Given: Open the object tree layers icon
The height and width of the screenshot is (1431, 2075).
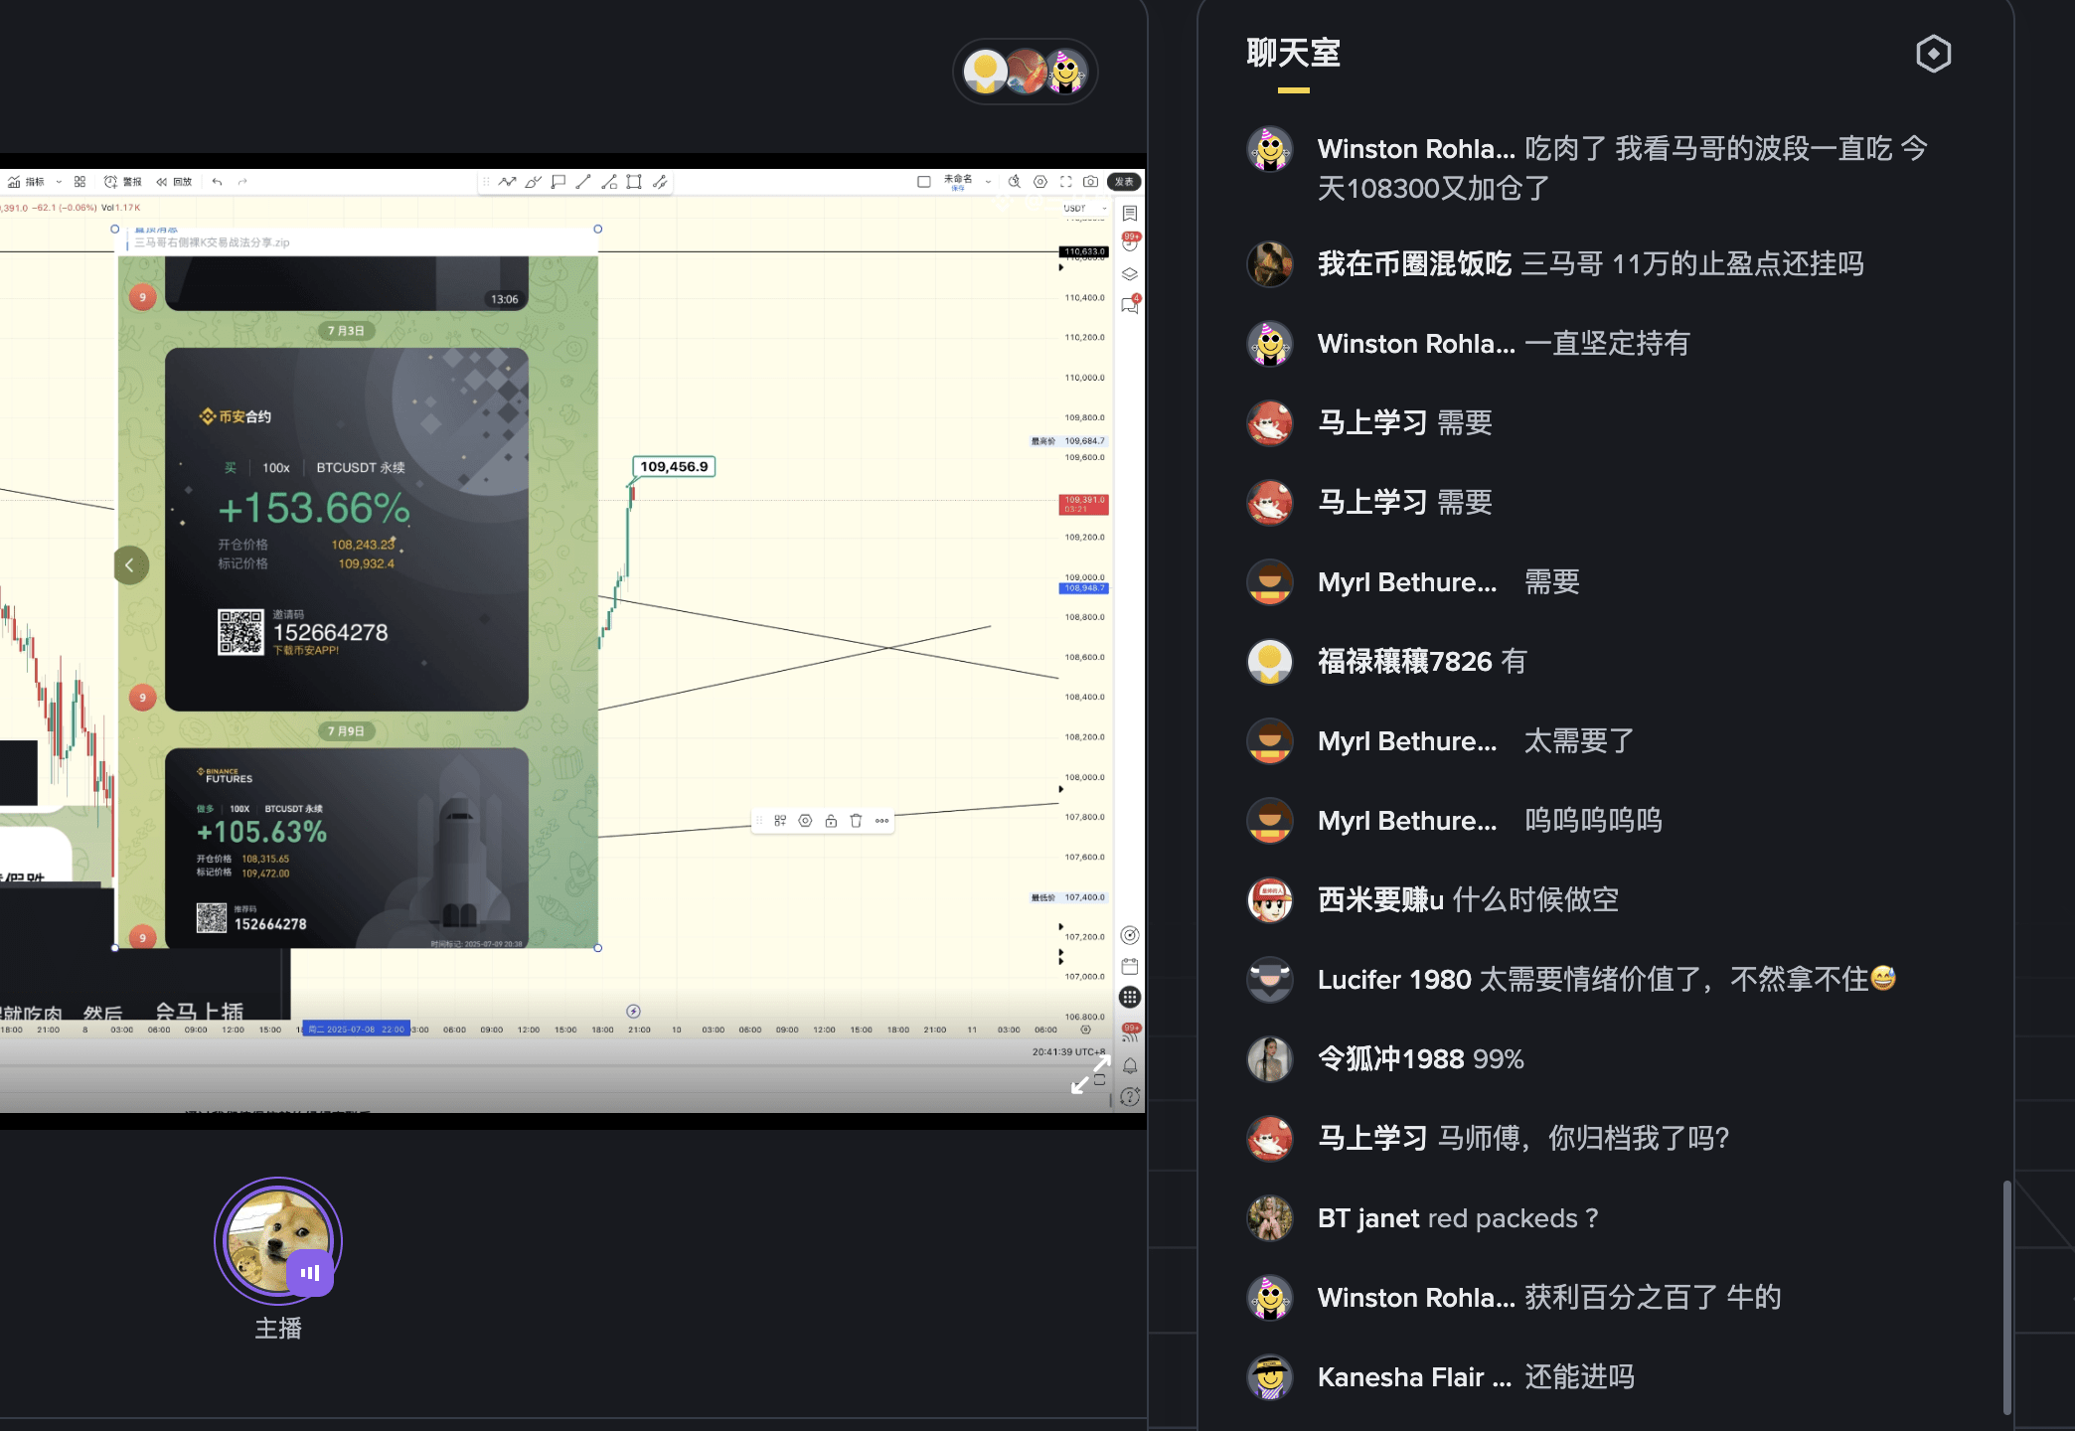Looking at the screenshot, I should coord(1130,274).
